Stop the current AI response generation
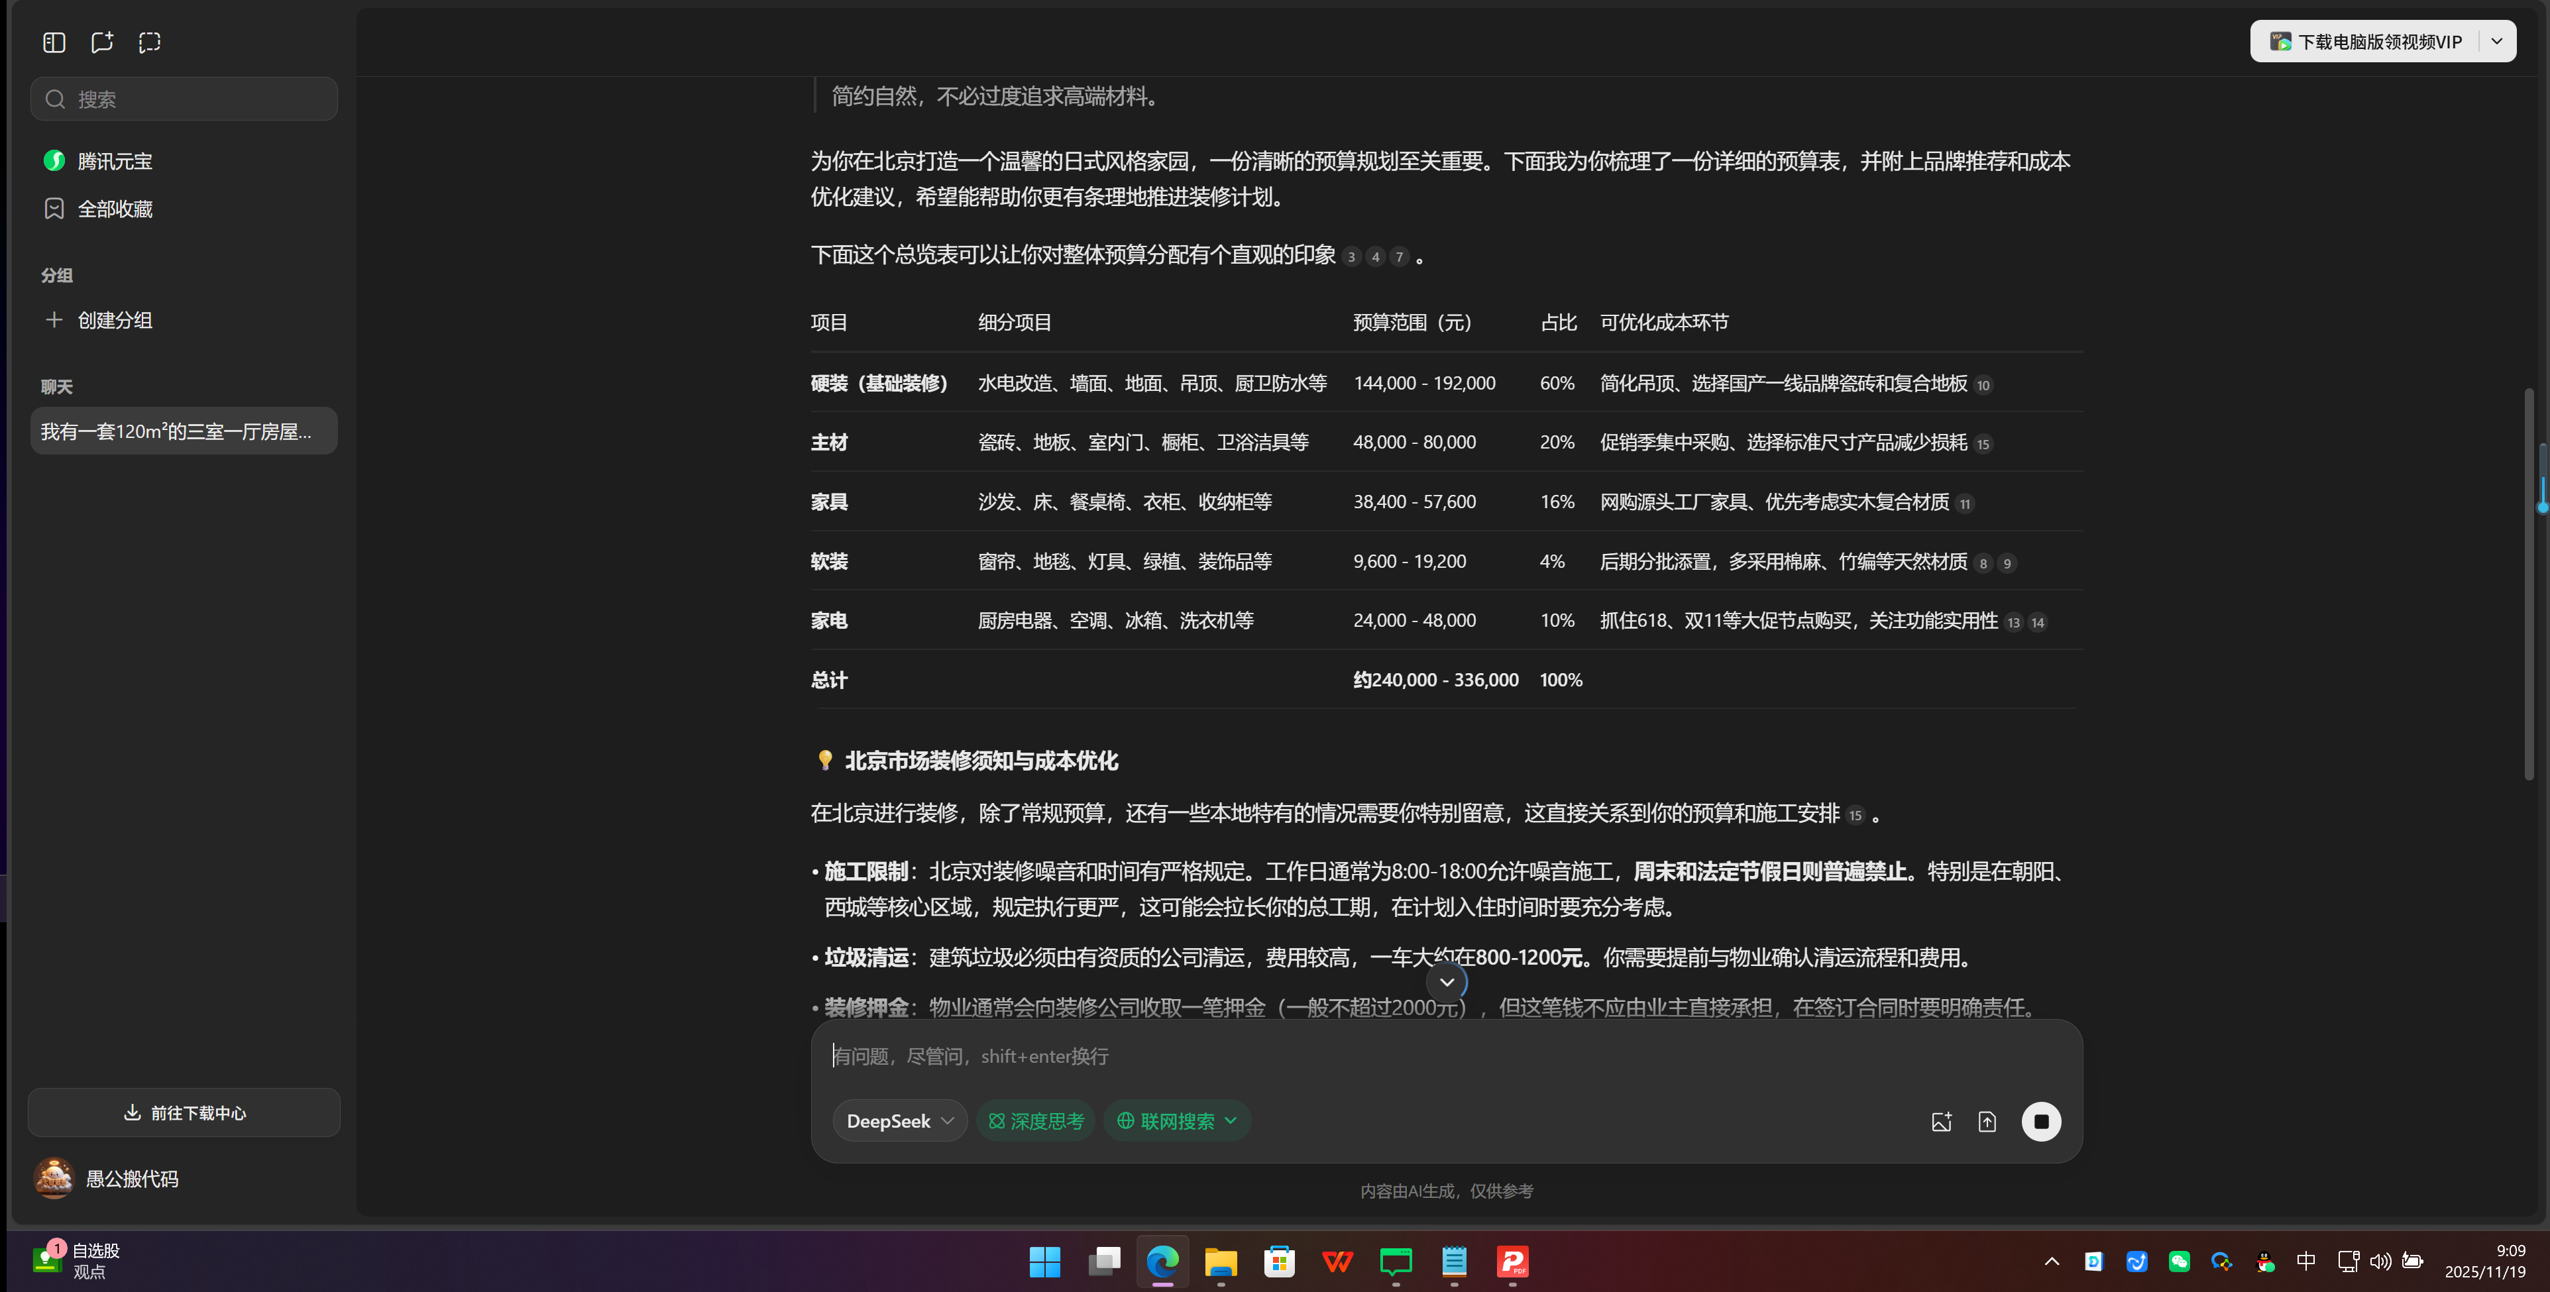Image resolution: width=2550 pixels, height=1292 pixels. pos(2041,1120)
